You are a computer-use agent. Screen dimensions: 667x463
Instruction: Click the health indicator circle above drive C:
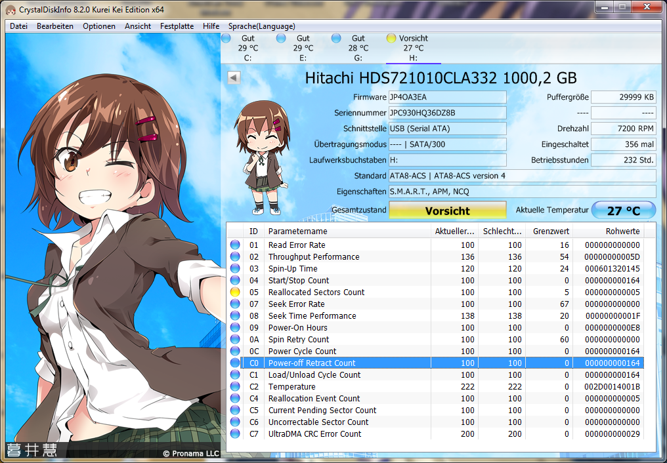[x=226, y=38]
